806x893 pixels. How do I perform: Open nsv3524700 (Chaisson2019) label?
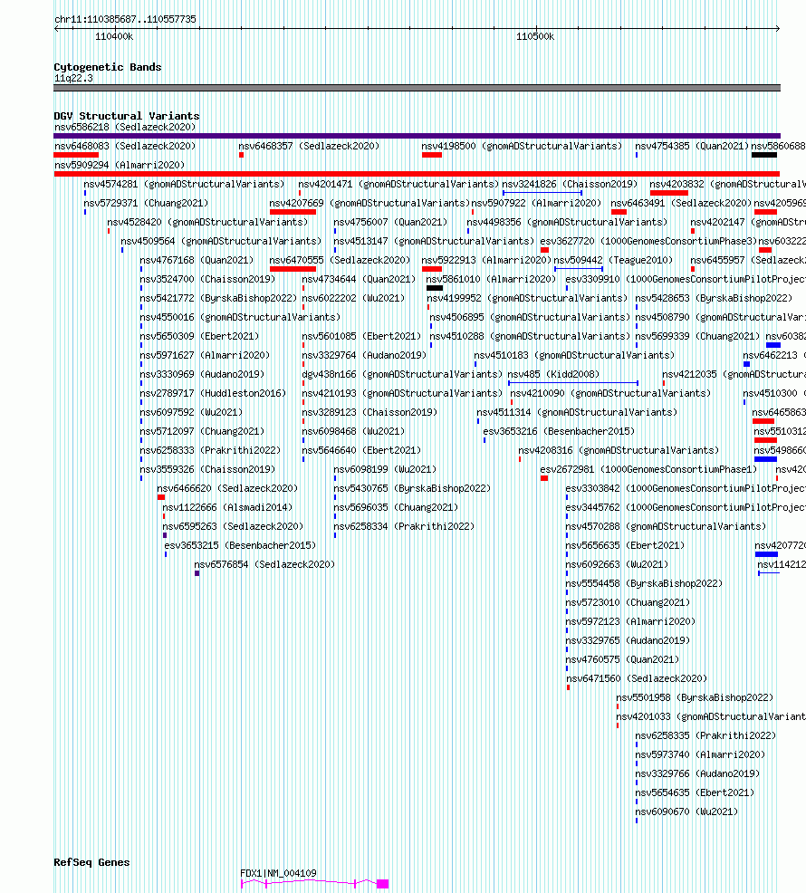[x=207, y=279]
